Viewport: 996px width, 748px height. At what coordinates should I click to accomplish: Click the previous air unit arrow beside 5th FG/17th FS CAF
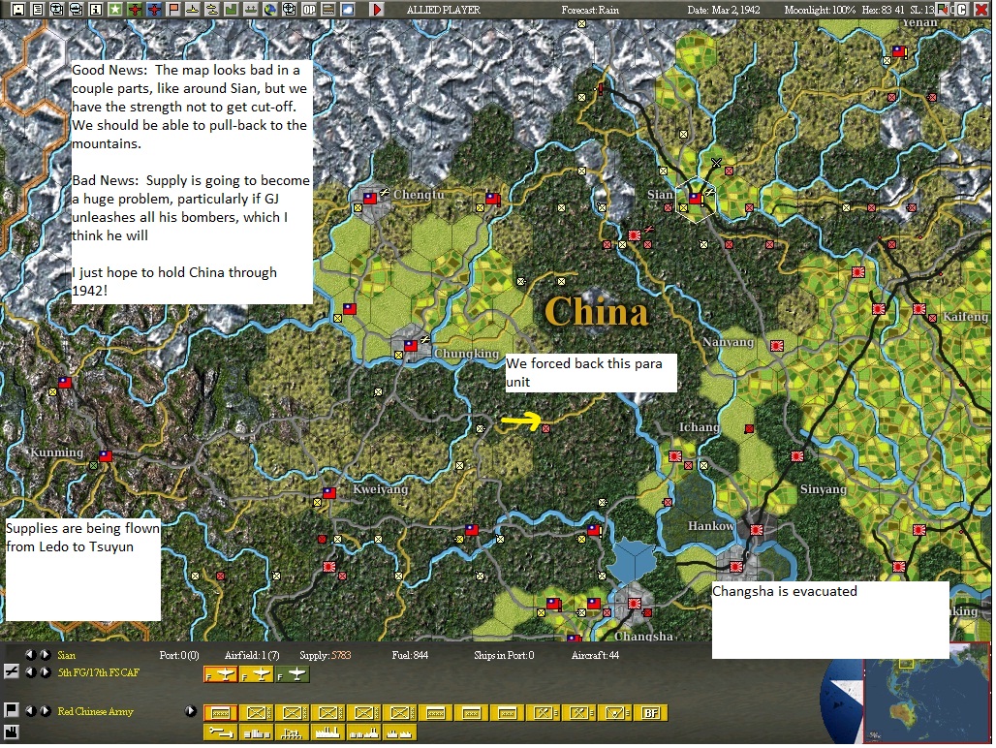(x=30, y=672)
